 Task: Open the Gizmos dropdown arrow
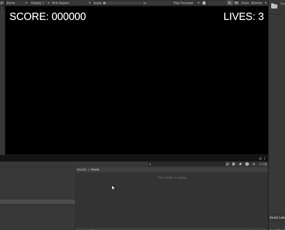tap(265, 3)
